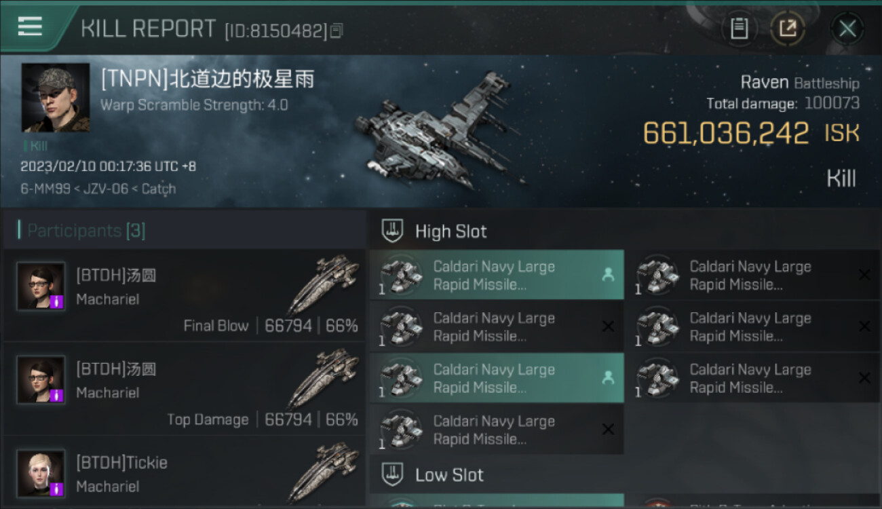This screenshot has width=882, height=509.
Task: Expand the Participants [3] header
Action: click(184, 230)
